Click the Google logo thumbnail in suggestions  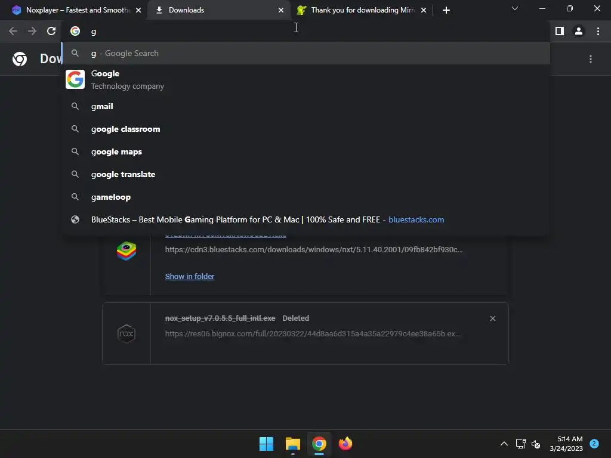click(x=75, y=79)
